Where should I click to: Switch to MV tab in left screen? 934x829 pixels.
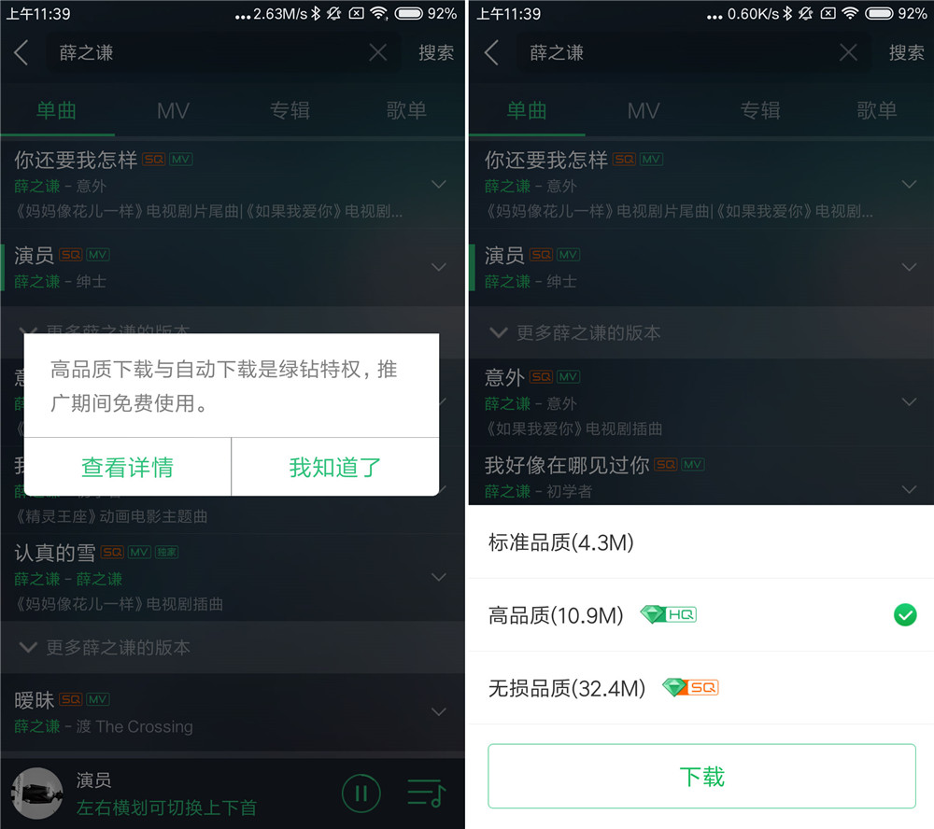[x=174, y=110]
